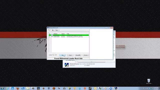The height and width of the screenshot is (90, 160).
Task: Click the recovery row address 0x00014000
Action: [56, 37]
